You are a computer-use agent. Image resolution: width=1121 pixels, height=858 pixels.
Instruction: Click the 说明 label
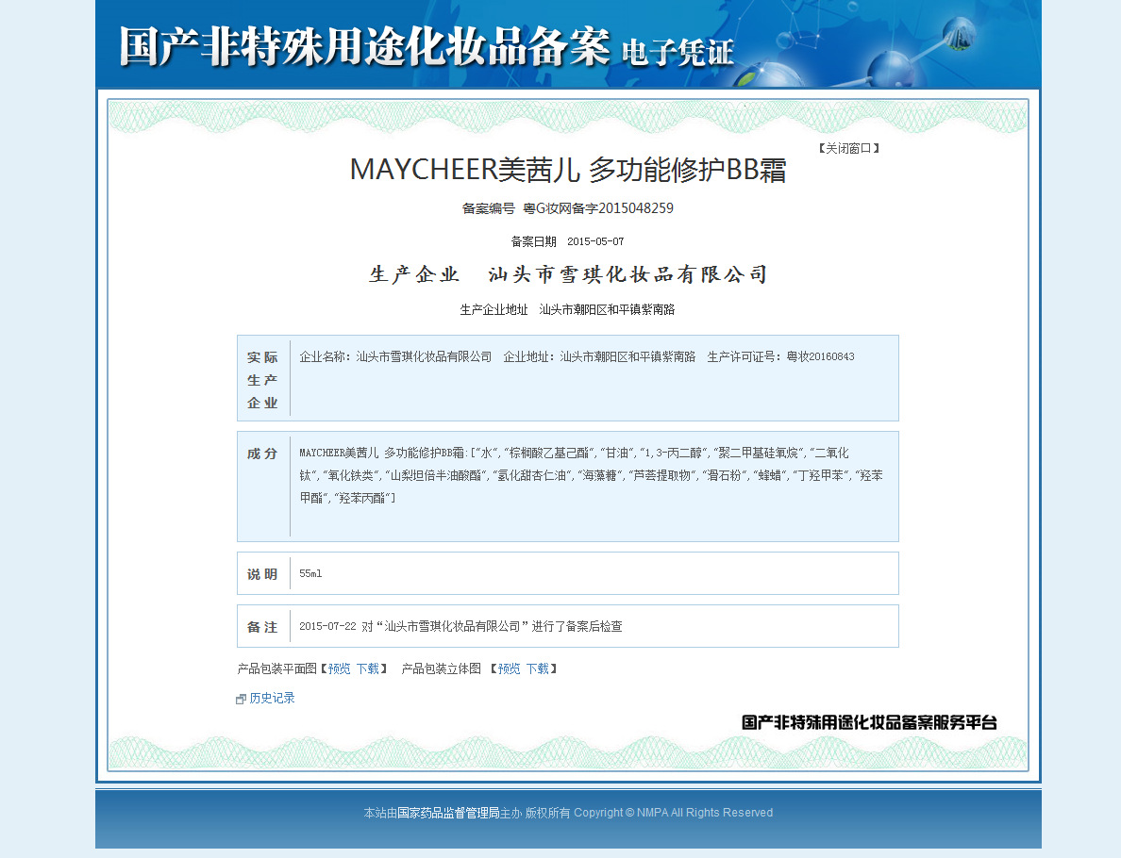[x=262, y=573]
